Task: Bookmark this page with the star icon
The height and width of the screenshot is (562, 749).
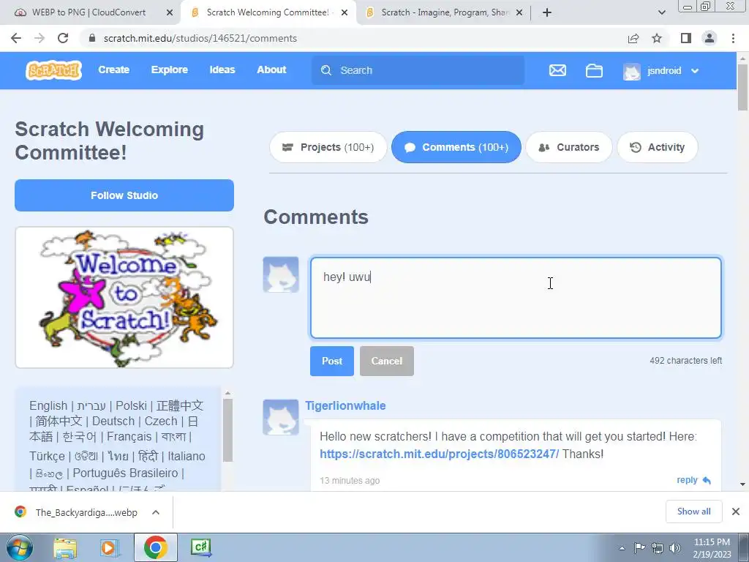Action: (657, 38)
